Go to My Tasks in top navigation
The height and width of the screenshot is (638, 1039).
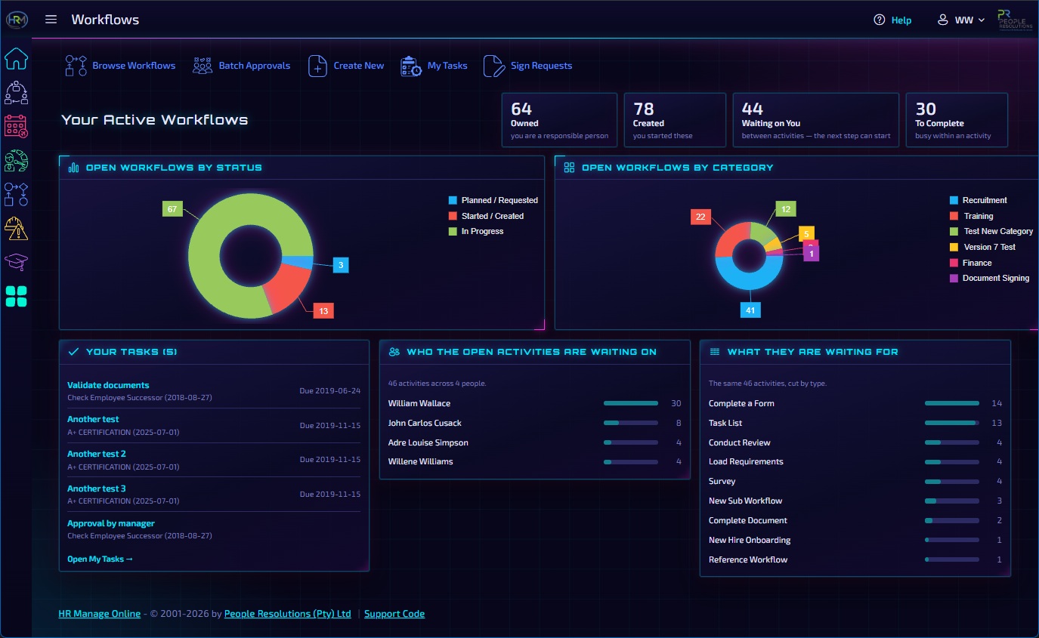(447, 66)
